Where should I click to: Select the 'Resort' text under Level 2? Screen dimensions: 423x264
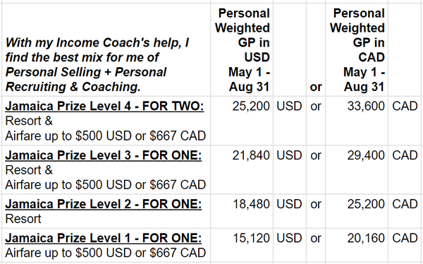click(23, 219)
